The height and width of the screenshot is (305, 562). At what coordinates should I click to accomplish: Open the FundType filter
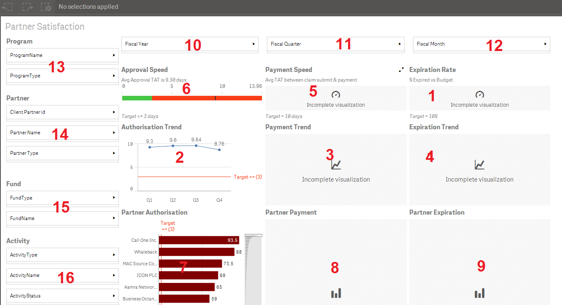tap(63, 198)
